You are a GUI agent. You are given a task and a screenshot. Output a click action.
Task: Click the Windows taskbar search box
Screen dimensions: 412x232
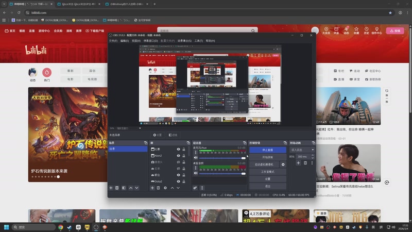point(32,227)
